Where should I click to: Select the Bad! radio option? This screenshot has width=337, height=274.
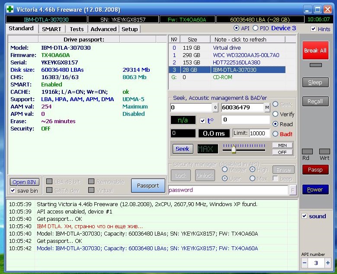pos(275,134)
